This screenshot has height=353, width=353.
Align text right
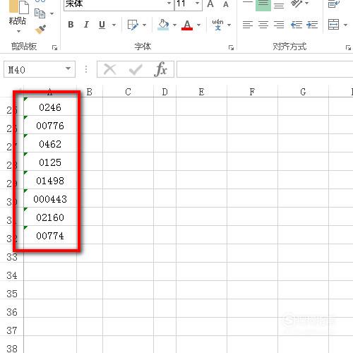tap(279, 25)
